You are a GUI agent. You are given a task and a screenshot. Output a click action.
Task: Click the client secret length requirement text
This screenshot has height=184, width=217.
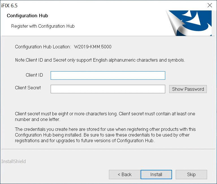point(105,116)
